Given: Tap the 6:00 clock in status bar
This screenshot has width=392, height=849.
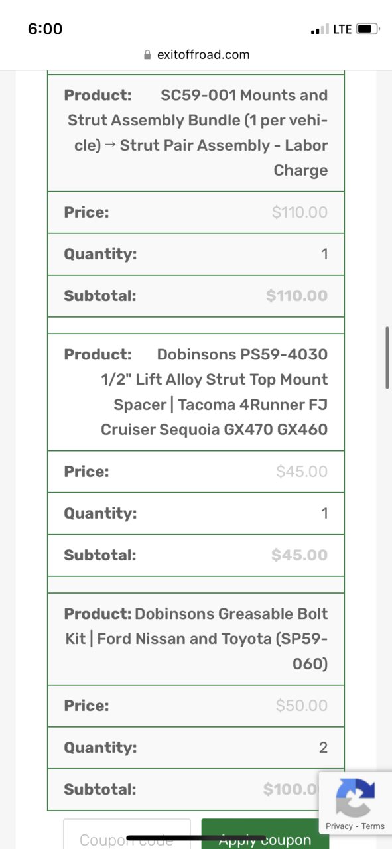Looking at the screenshot, I should (x=45, y=29).
